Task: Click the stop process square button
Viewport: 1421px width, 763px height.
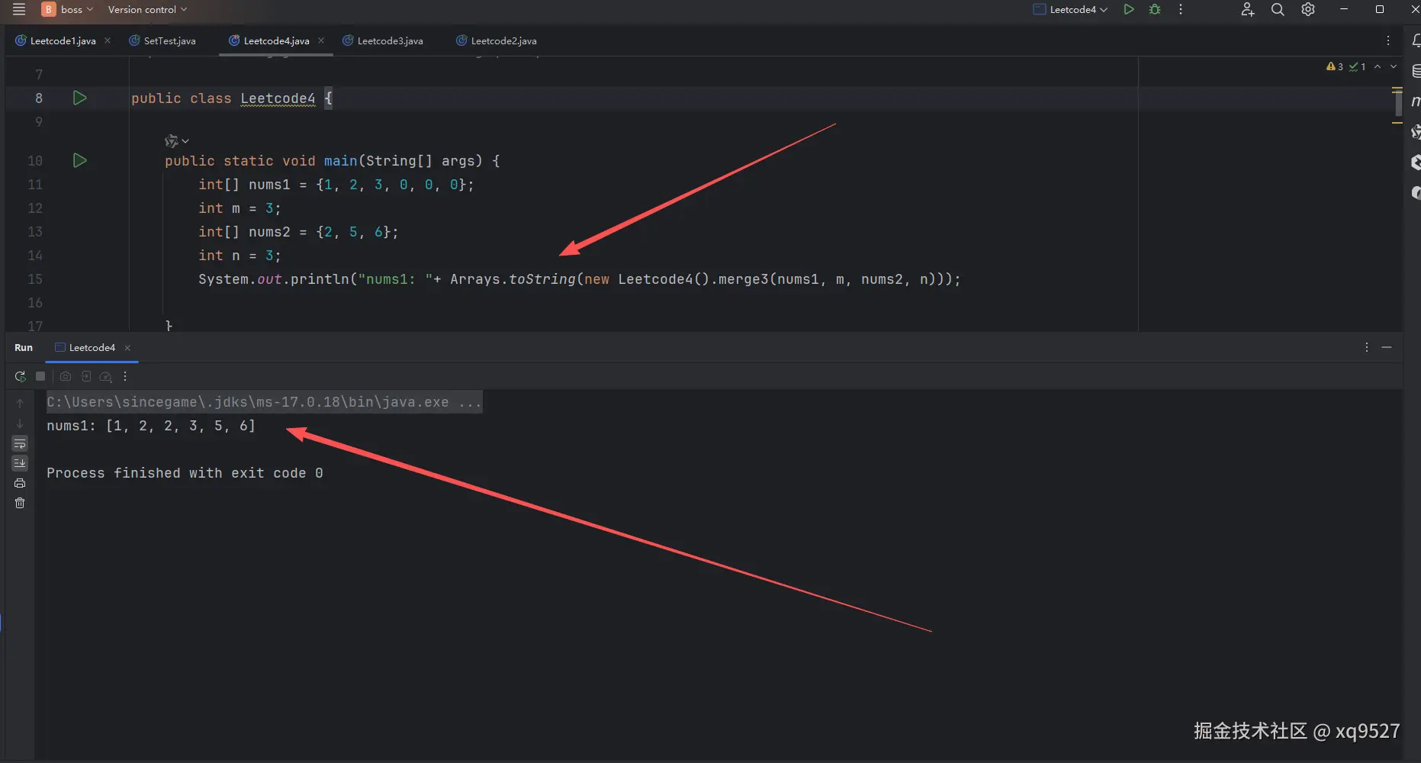Action: 40,376
